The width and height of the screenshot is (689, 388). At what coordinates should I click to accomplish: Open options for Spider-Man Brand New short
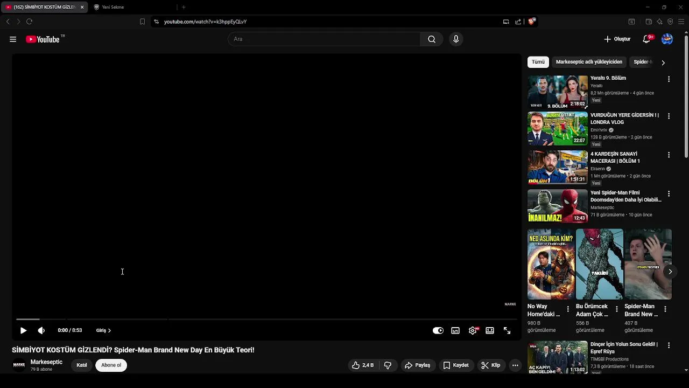pyautogui.click(x=665, y=309)
